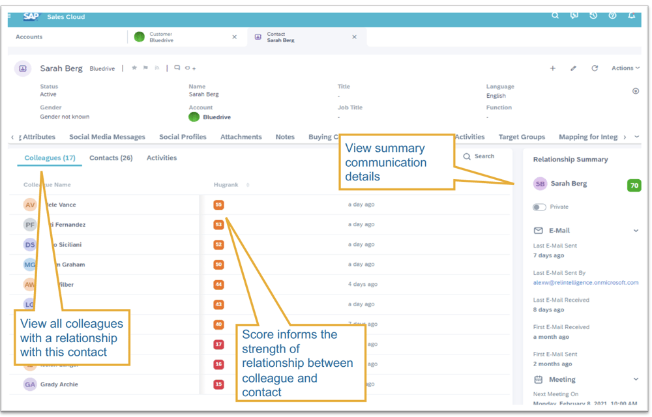652x417 pixels.
Task: Click the green score 70 badge
Action: pos(634,185)
